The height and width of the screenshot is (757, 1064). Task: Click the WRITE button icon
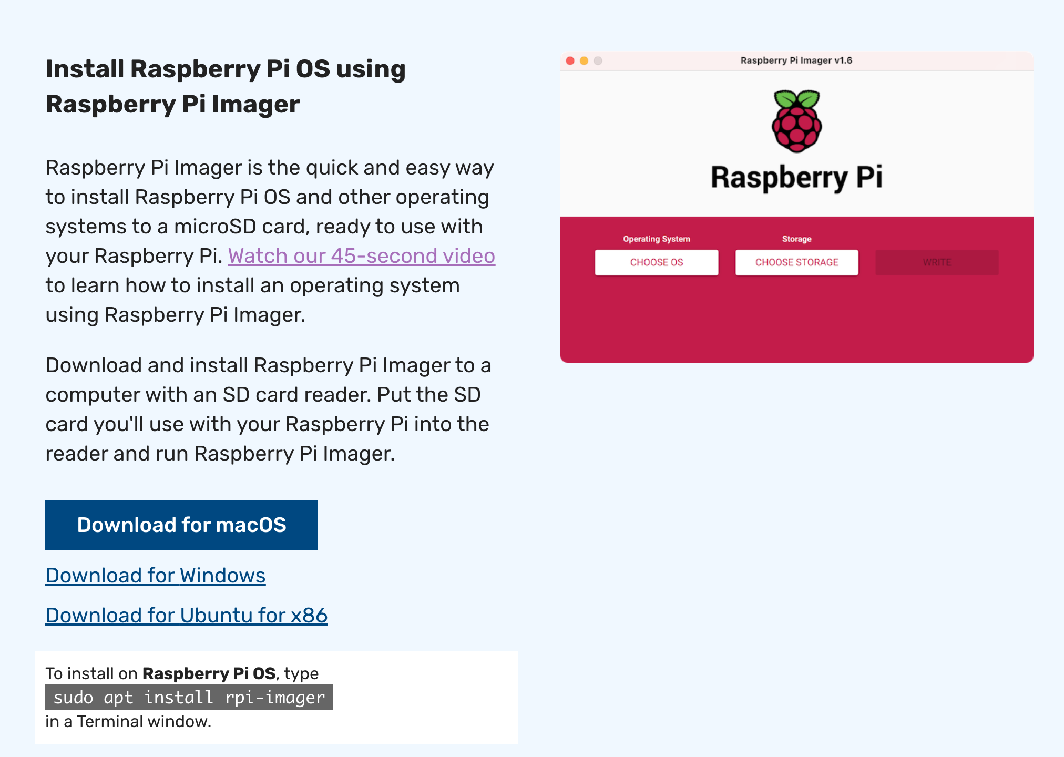(x=936, y=262)
